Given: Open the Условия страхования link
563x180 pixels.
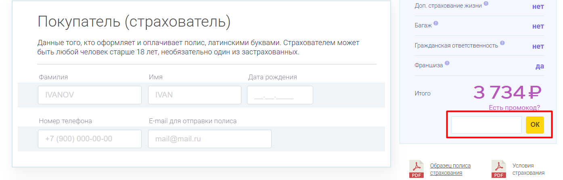Looking at the screenshot, I should pyautogui.click(x=528, y=169).
